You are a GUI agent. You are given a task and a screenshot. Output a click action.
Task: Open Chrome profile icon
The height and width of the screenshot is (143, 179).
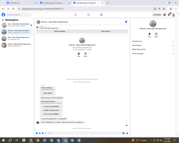[171, 9]
